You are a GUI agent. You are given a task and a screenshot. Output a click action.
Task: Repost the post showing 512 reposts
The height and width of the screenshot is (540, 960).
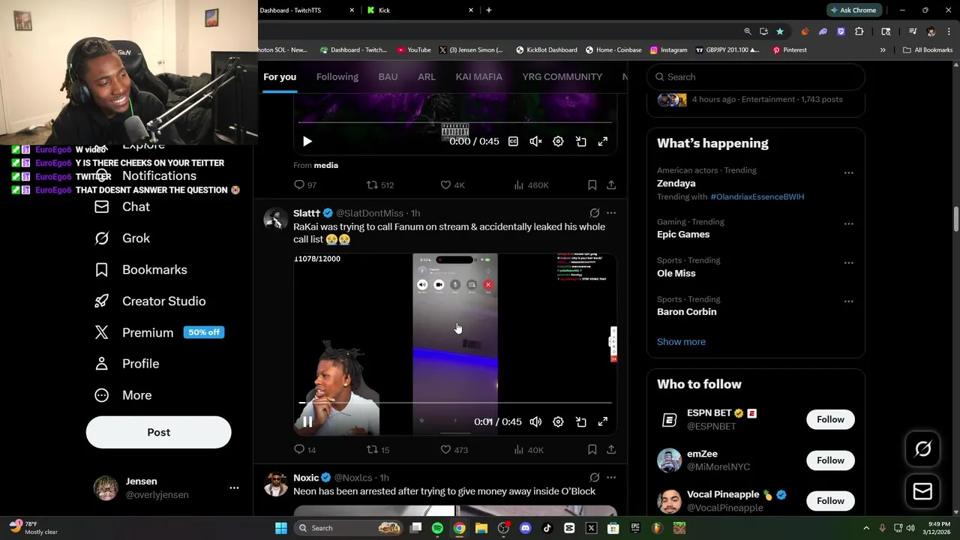[379, 184]
